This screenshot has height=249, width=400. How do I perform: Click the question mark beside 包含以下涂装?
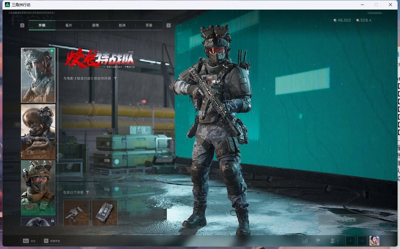[x=87, y=193]
